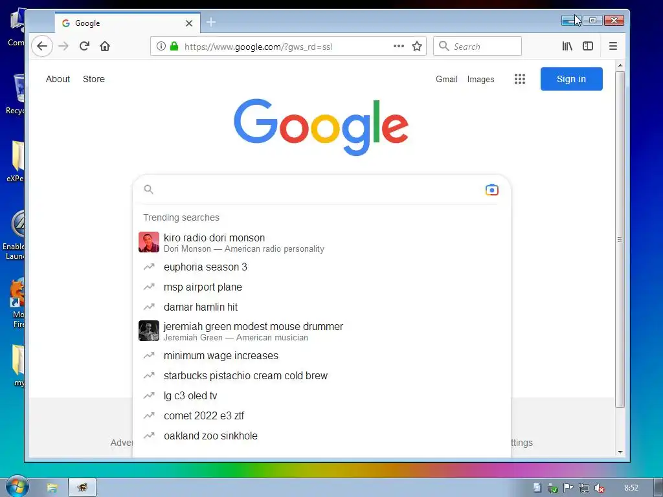Click the network tray icon
Screen dimensions: 663x497
[583, 488]
